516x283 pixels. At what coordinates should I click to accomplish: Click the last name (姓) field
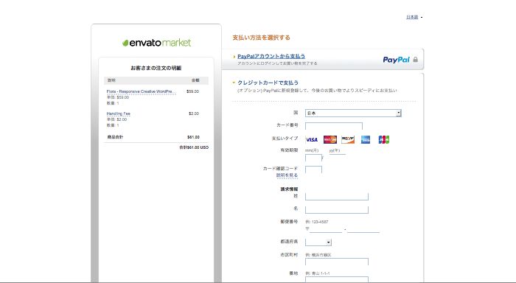tap(337, 197)
